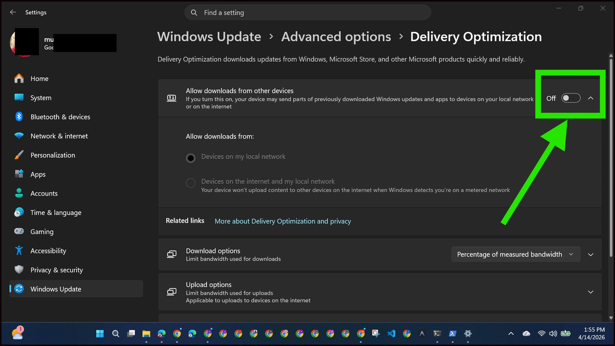
Task: Open the Wi-Fi network tray icon
Action: 541,334
